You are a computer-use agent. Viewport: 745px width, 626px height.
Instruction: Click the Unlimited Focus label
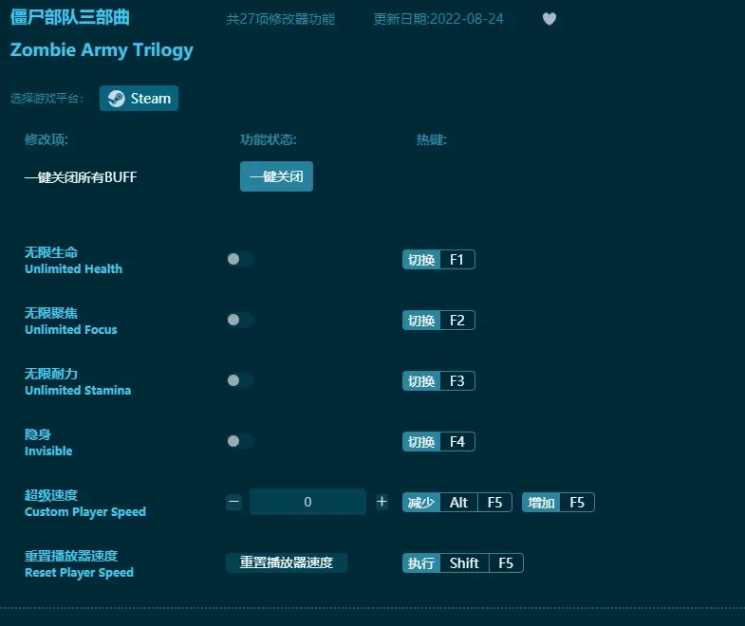coord(71,330)
